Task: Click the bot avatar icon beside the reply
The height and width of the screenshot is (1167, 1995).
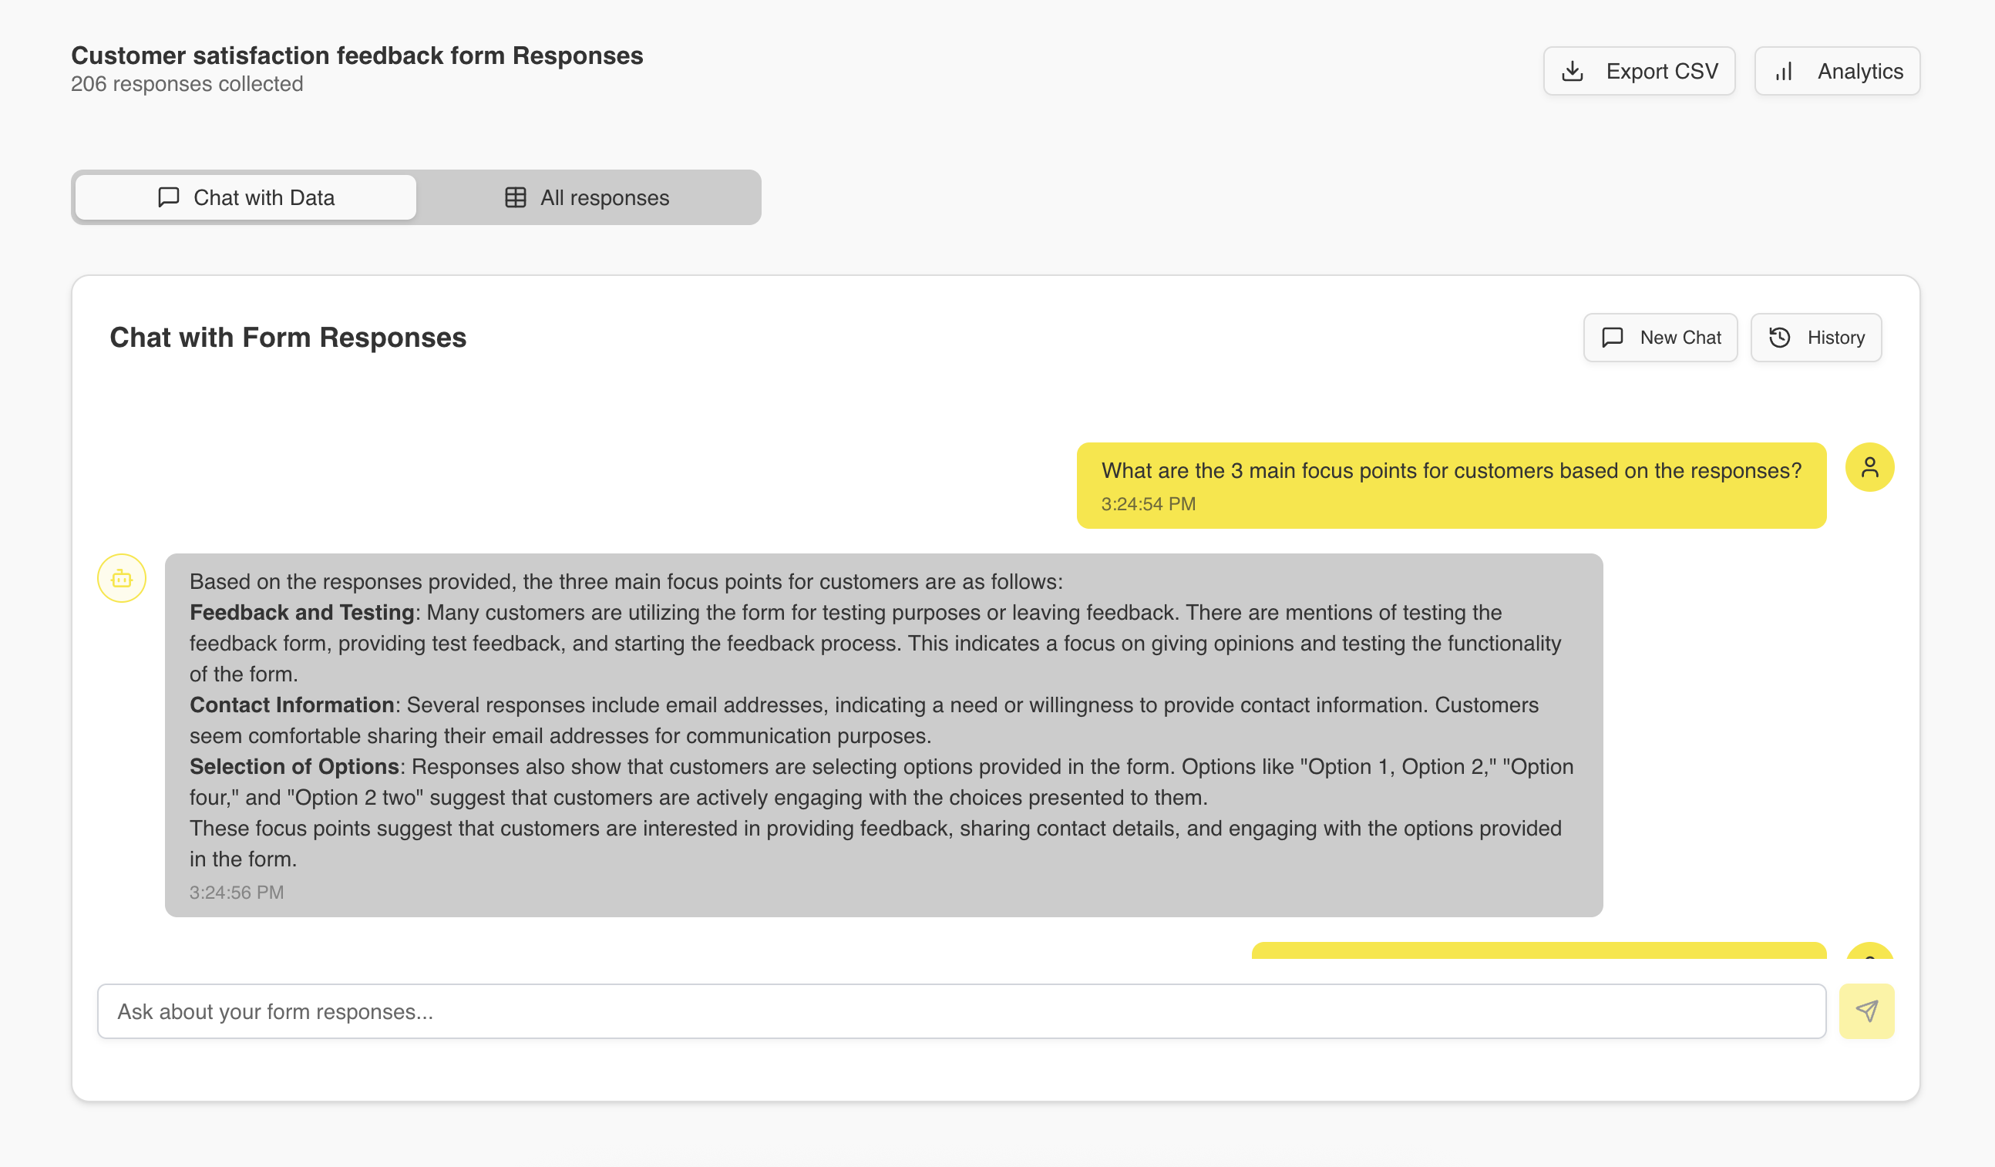Action: click(122, 578)
